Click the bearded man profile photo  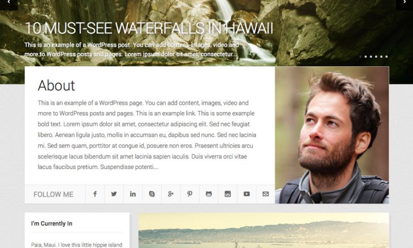click(332, 135)
